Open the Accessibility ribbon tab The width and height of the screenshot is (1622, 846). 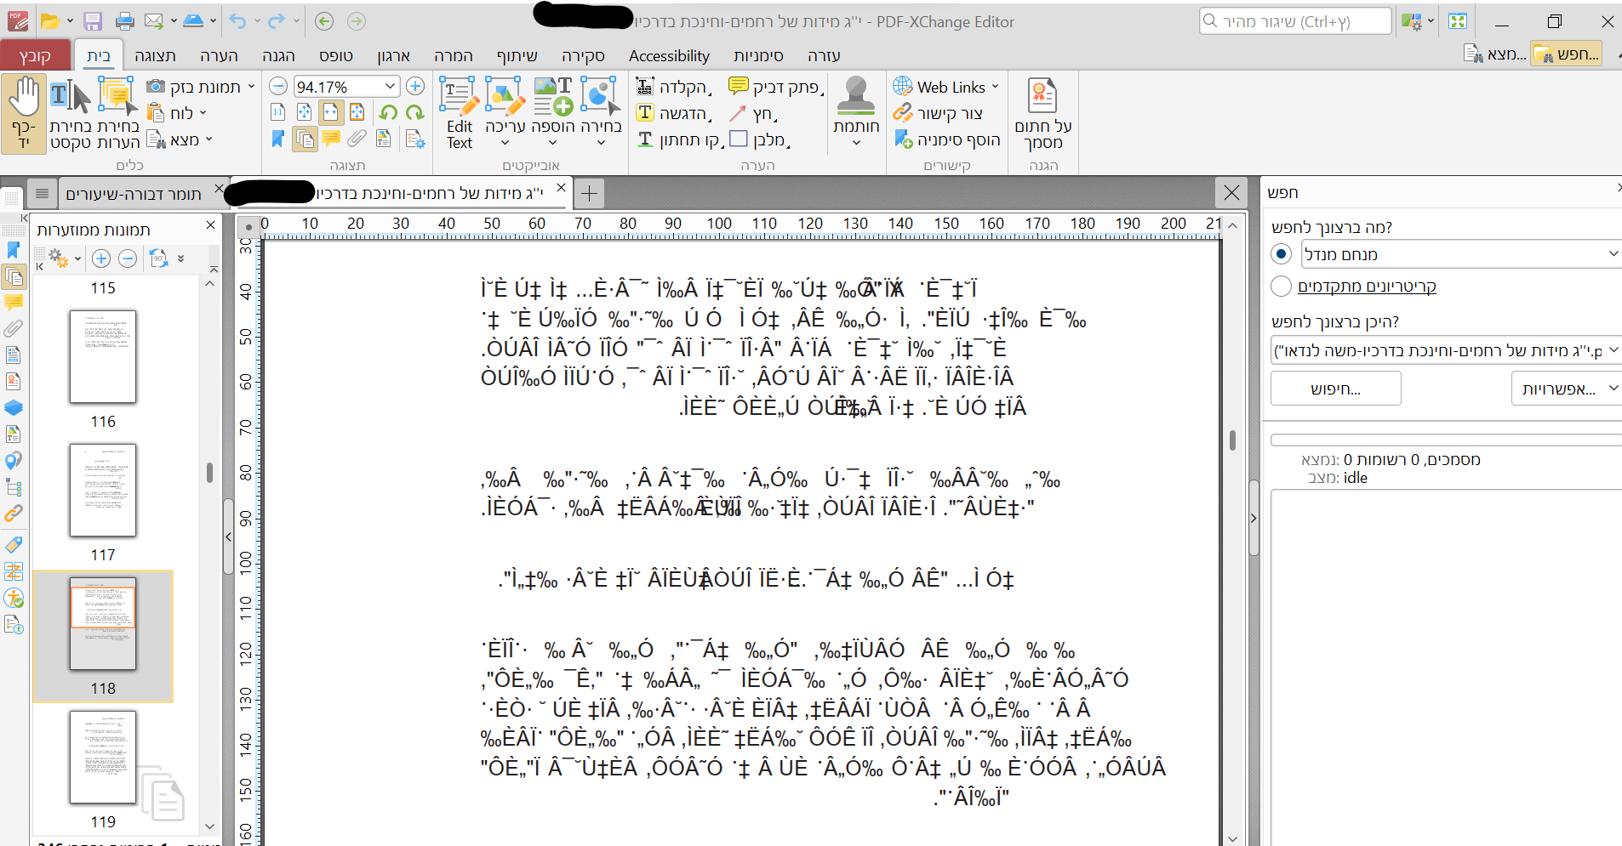pyautogui.click(x=669, y=55)
